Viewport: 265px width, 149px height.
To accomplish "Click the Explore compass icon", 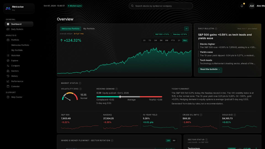I will click(8, 60).
